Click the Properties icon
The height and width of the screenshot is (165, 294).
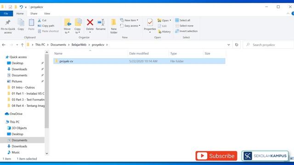150,23
